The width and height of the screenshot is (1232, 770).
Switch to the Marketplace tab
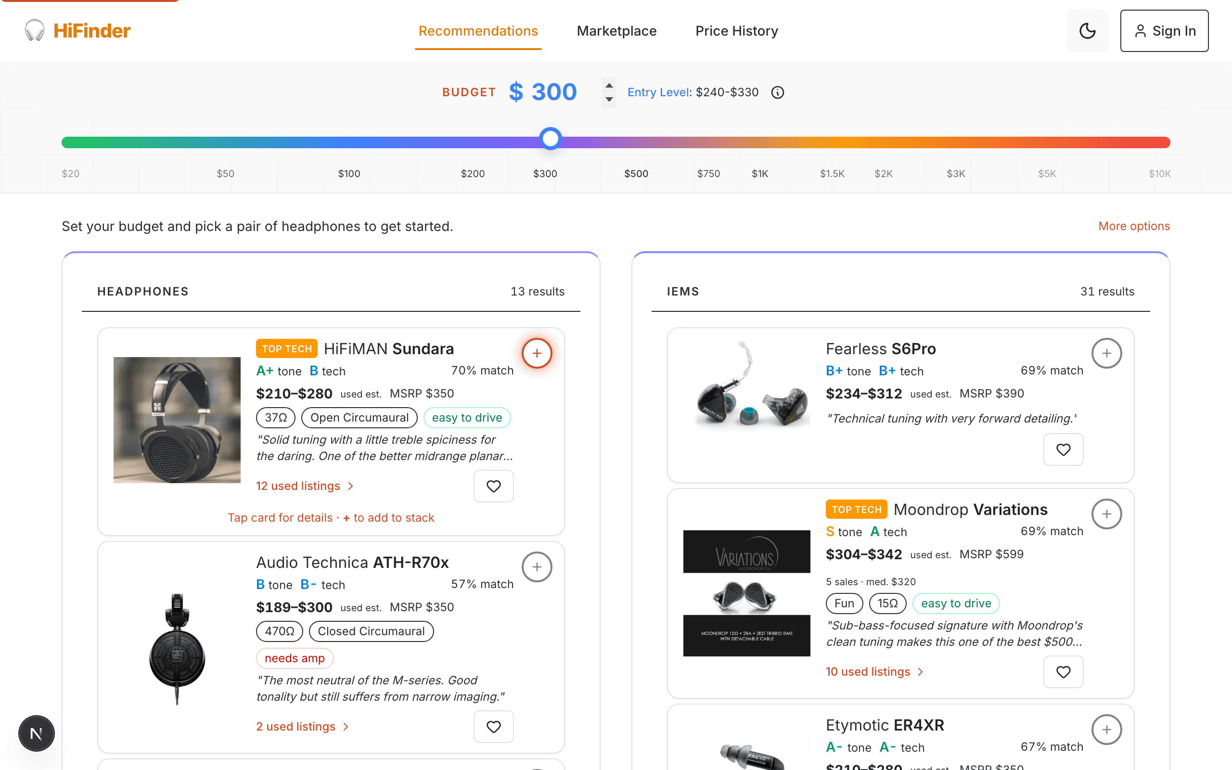pyautogui.click(x=616, y=30)
